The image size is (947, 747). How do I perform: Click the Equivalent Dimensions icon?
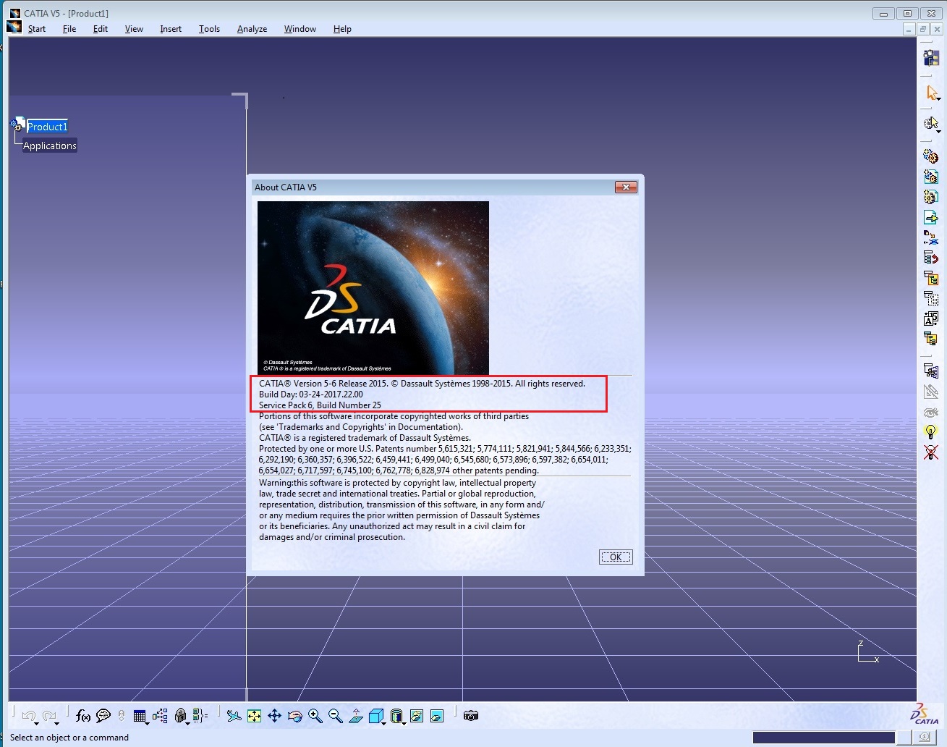200,716
